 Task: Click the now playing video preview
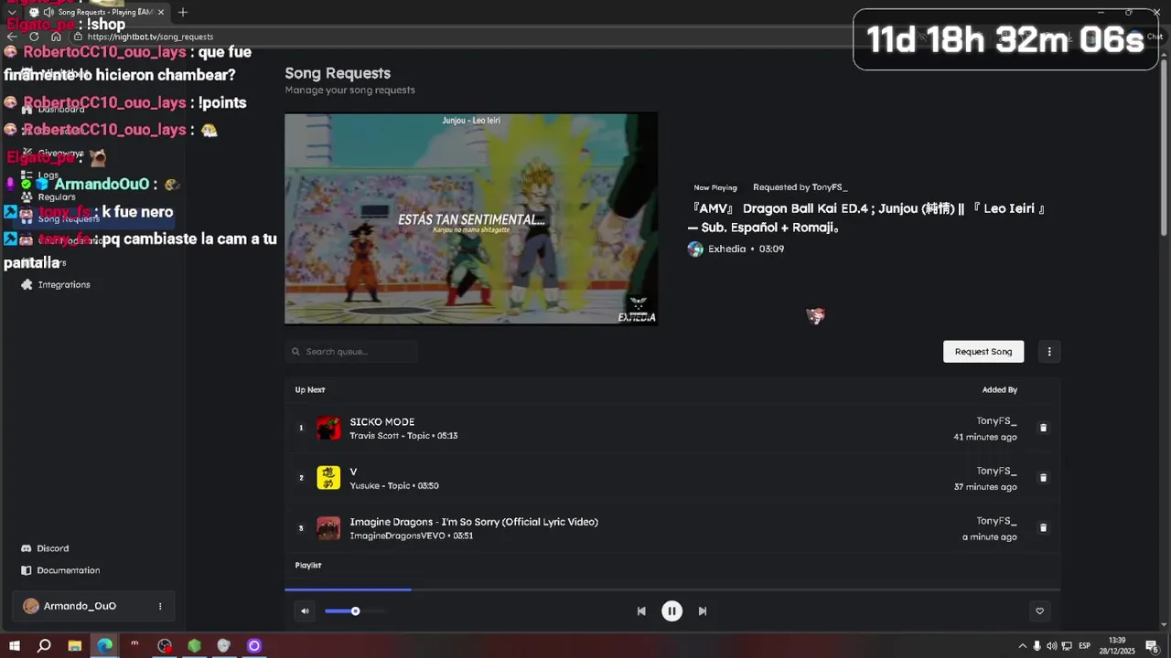click(471, 218)
